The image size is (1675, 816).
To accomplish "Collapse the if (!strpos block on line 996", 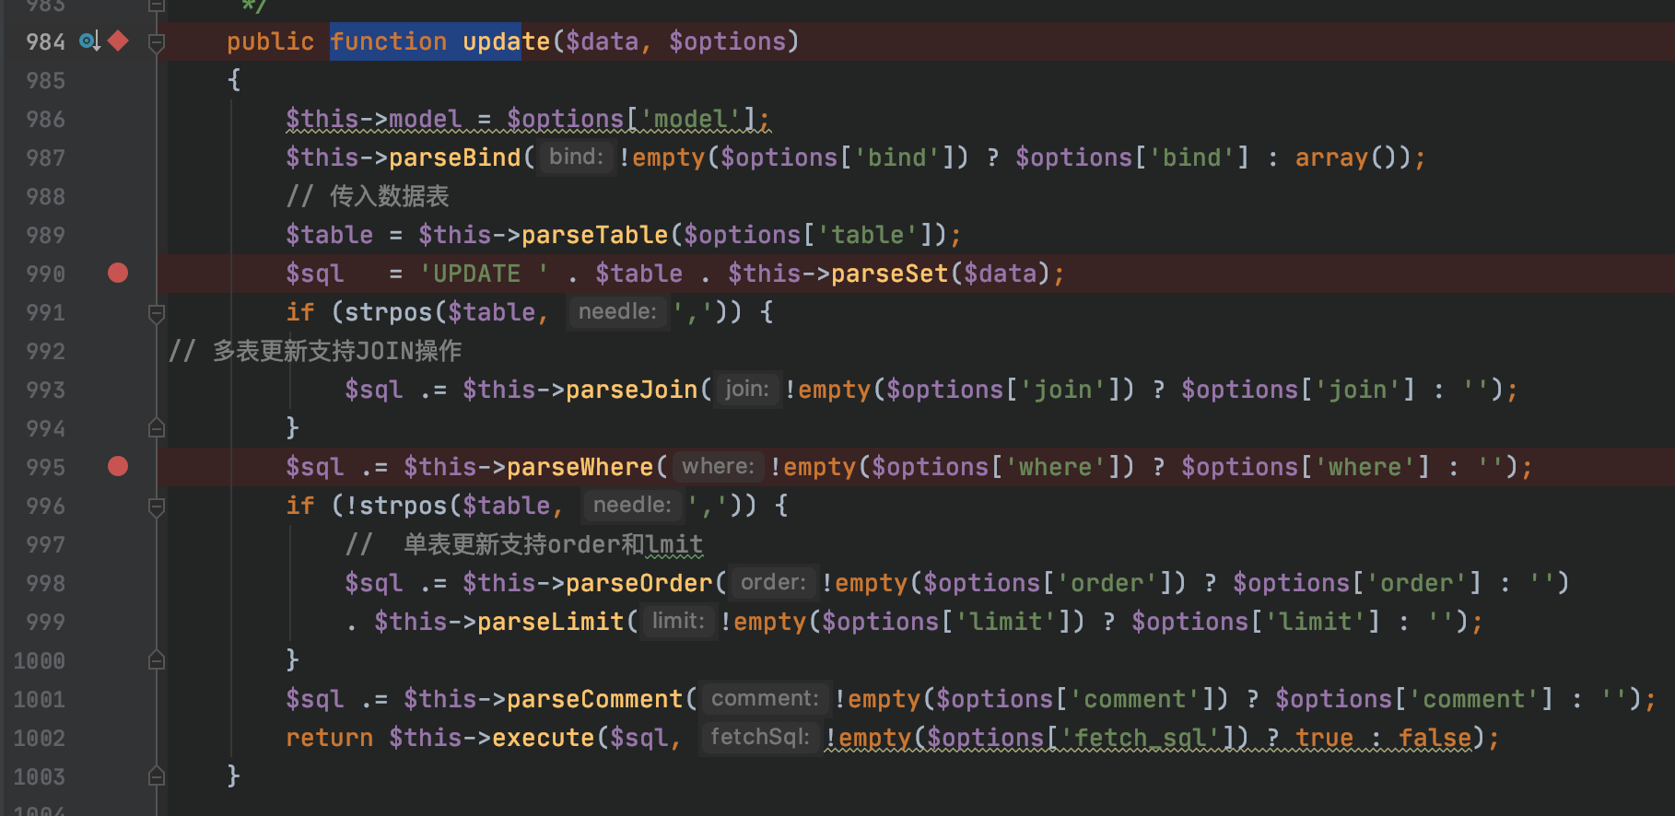I will 157,507.
